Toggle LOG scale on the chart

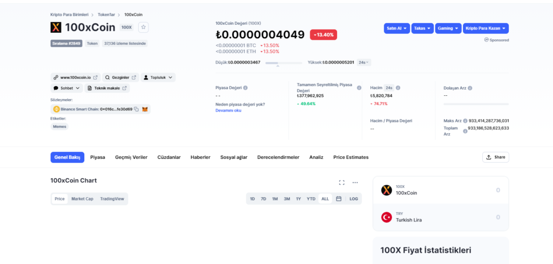[354, 199]
